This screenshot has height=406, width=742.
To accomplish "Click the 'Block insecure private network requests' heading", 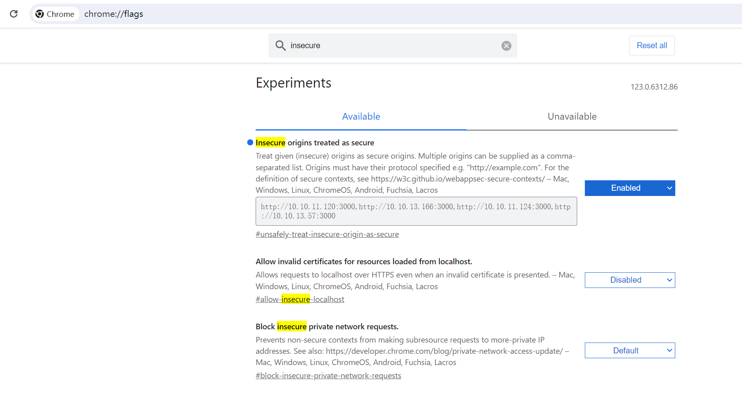I will [327, 326].
